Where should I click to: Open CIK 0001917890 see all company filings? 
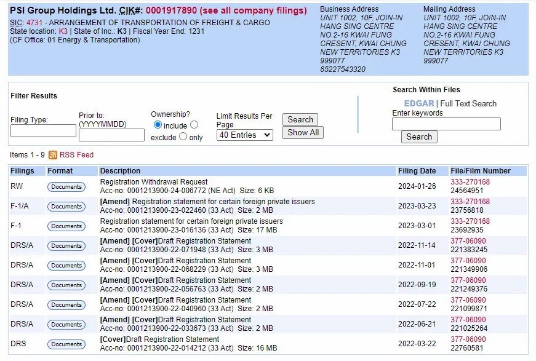pyautogui.click(x=226, y=10)
